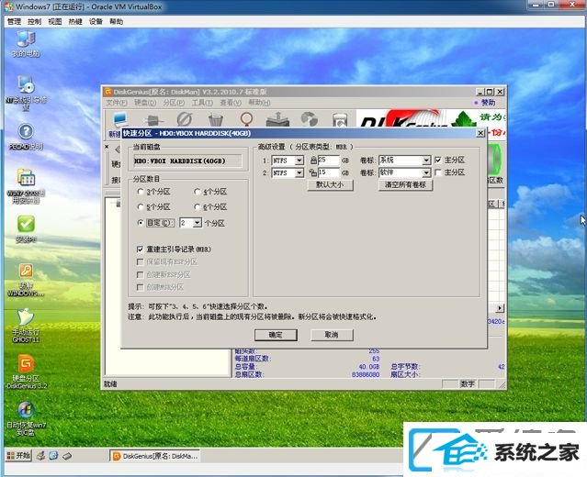Open the 系统 volume label dropdown
The image size is (587, 477).
[426, 161]
